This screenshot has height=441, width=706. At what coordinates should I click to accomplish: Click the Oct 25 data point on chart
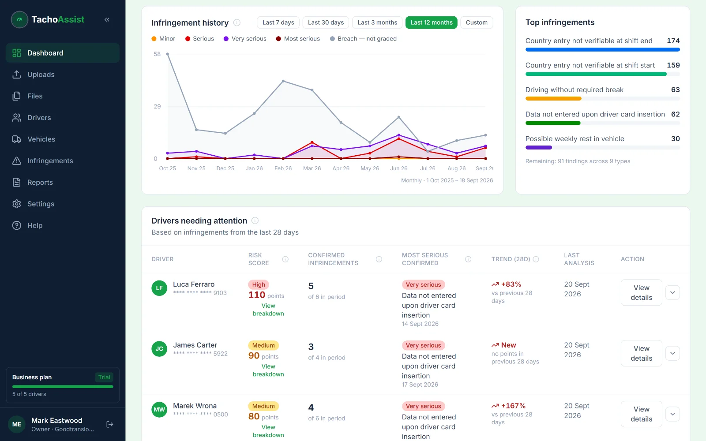tap(168, 54)
